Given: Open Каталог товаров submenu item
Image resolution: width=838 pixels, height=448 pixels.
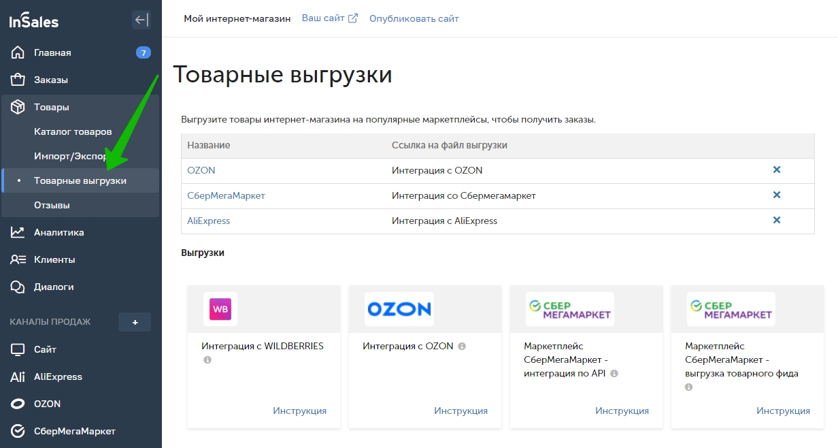Looking at the screenshot, I should (73, 131).
